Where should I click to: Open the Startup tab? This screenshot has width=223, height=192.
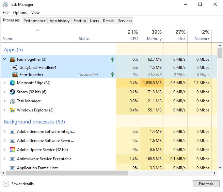click(x=79, y=21)
